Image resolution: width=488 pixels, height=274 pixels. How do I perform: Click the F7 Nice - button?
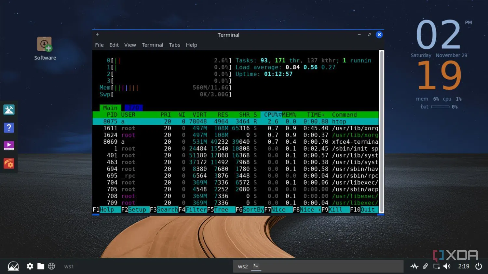click(278, 210)
